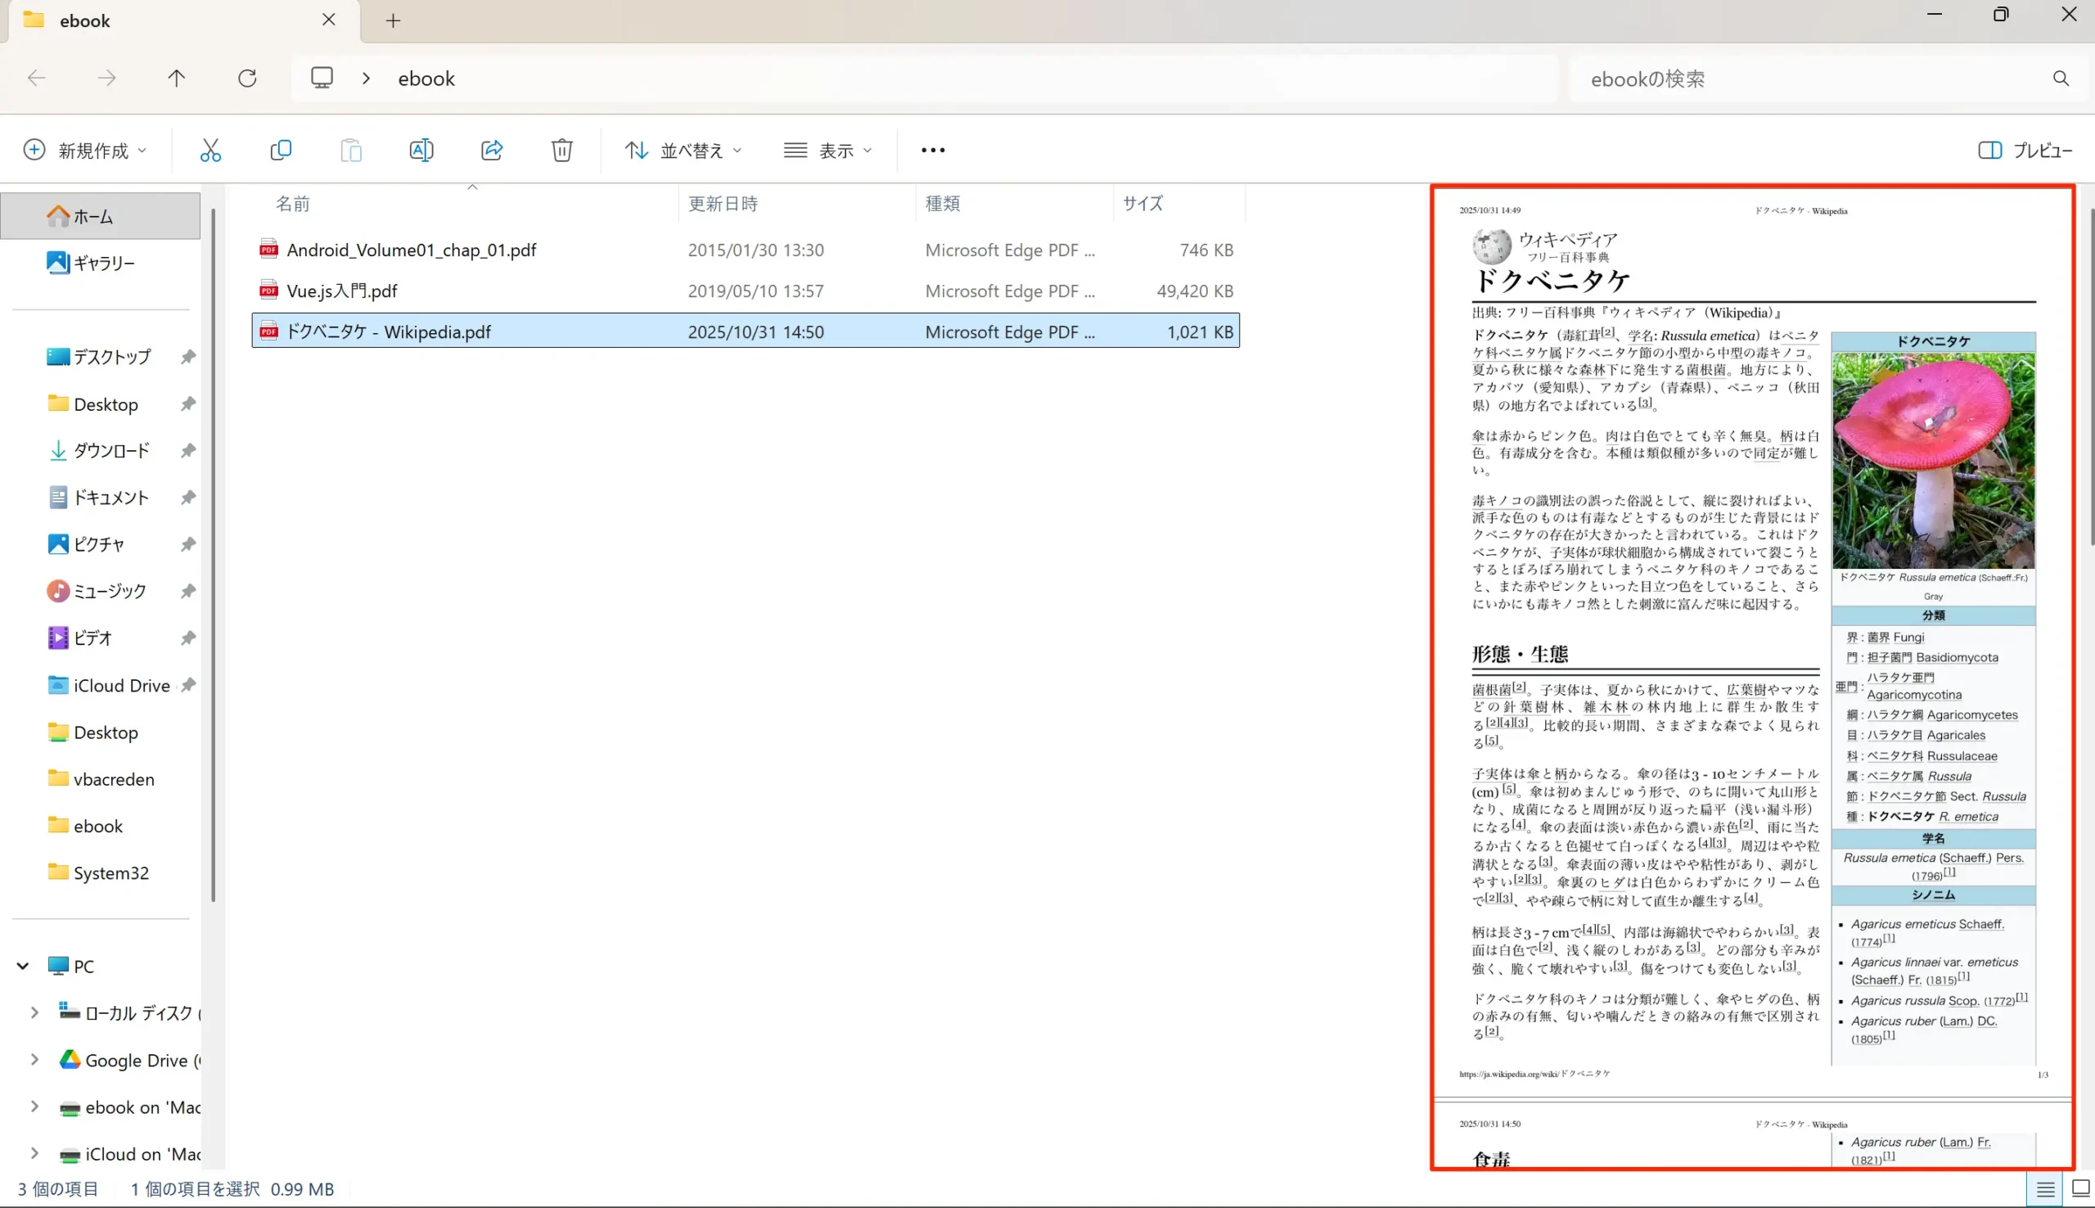Expand the Google Drive tree node
Screen dimensions: 2095x1208
[34, 1060]
